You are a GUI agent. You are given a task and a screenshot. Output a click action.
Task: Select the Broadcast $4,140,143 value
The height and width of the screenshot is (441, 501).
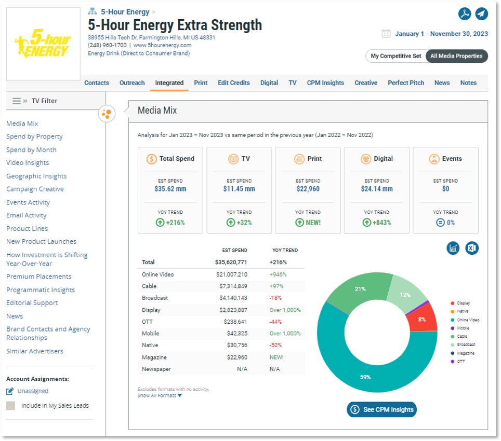(x=233, y=298)
